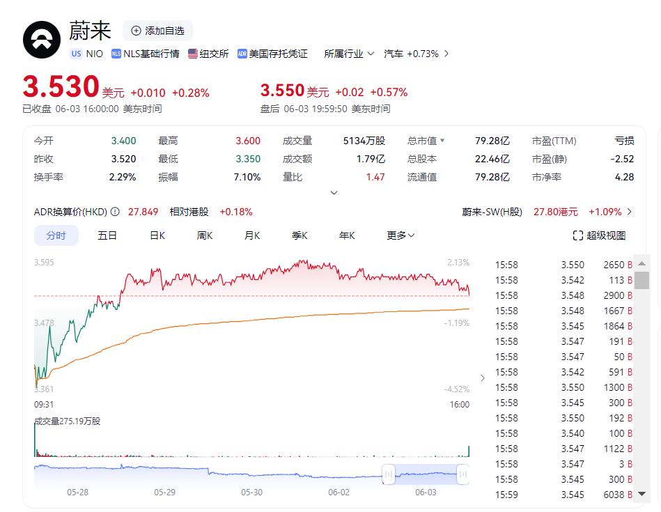Click the 15:59 trade row with volume 6038

[563, 495]
